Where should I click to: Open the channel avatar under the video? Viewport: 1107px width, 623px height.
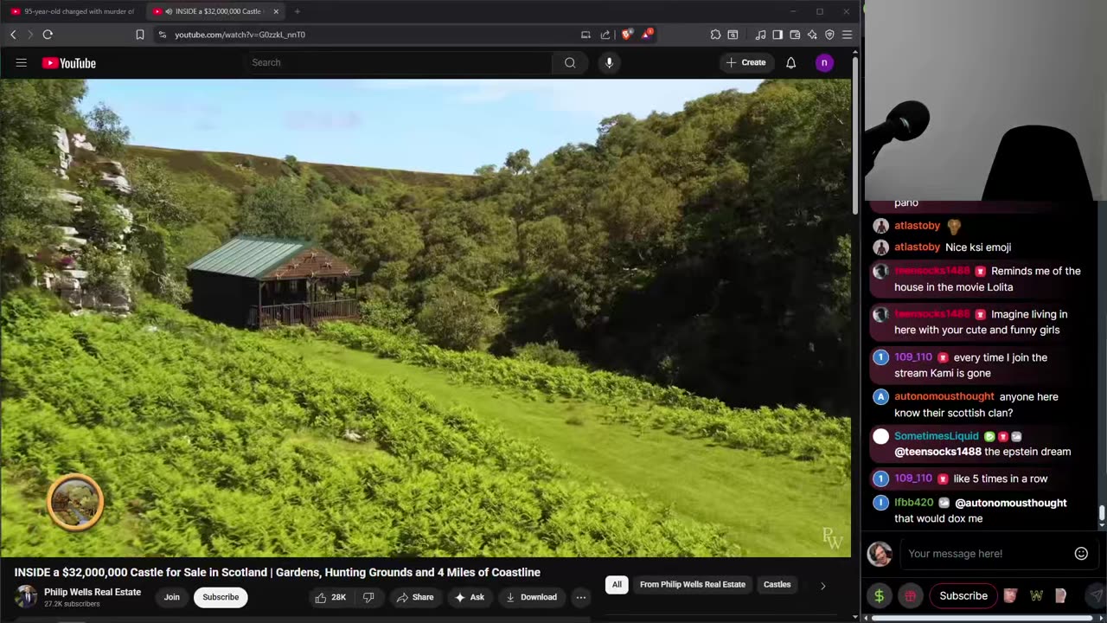click(26, 597)
